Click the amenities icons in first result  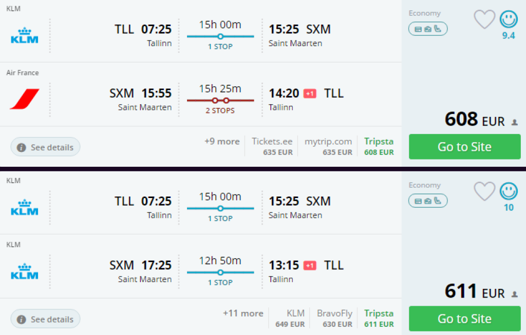428,29
